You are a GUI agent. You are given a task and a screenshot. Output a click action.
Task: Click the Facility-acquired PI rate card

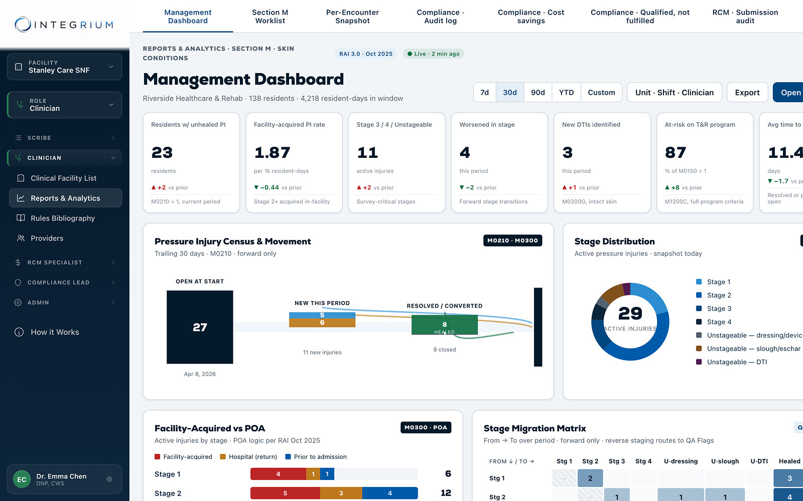point(294,162)
